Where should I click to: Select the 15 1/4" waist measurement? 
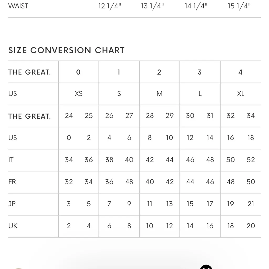pyautogui.click(x=239, y=6)
